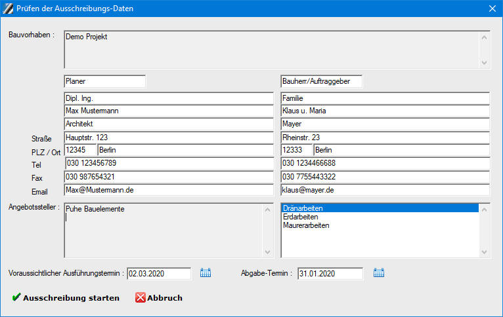Edit the Hauptstr. 123 street field

tap(169, 138)
